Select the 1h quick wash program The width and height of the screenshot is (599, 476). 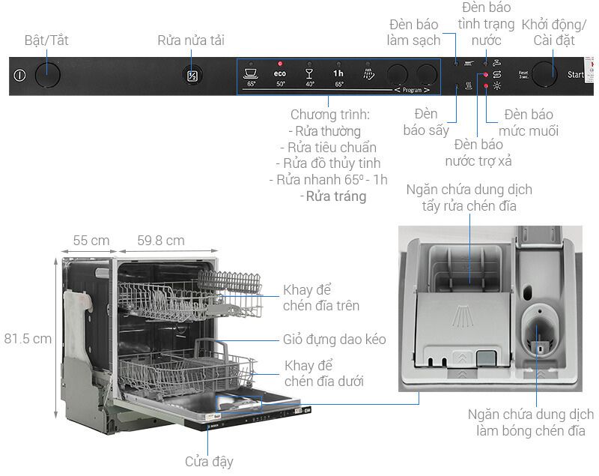338,73
